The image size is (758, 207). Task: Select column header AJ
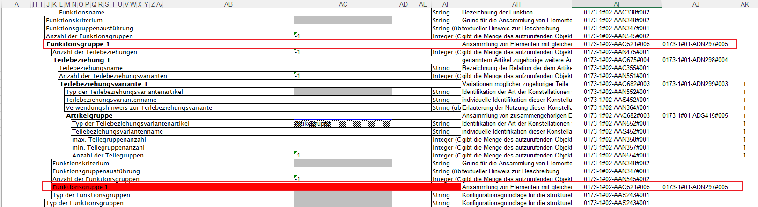pyautogui.click(x=696, y=4)
